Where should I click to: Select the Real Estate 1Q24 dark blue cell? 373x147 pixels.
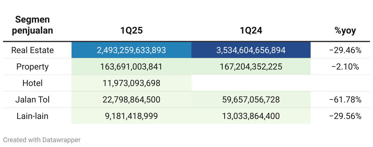251,50
